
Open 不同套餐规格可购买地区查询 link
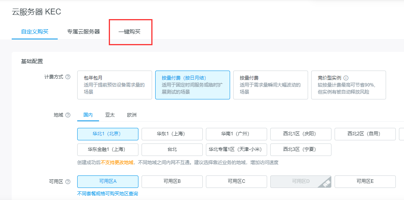click(108, 193)
